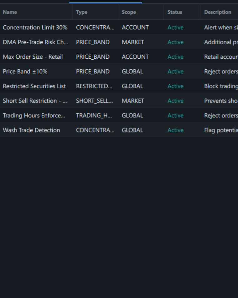Click 'Additional pr' description cell
The height and width of the screenshot is (298, 238).
point(221,42)
